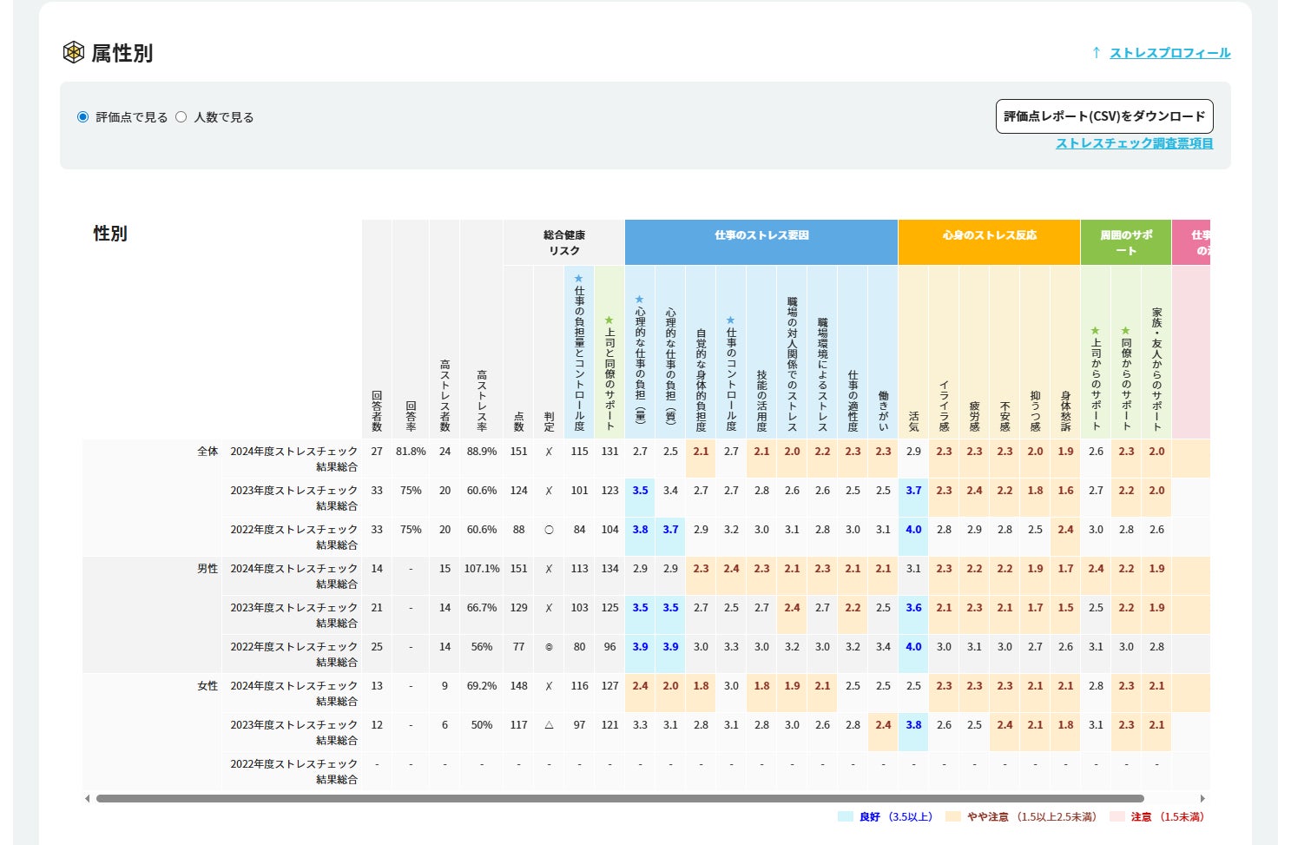The height and width of the screenshot is (845, 1291).
Task: Select the 評価点で見る radio button
Action: tap(83, 117)
